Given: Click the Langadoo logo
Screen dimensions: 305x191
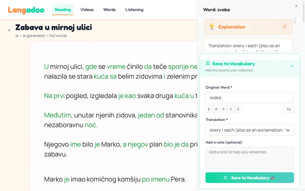Looking at the screenshot, I should coord(26,10).
